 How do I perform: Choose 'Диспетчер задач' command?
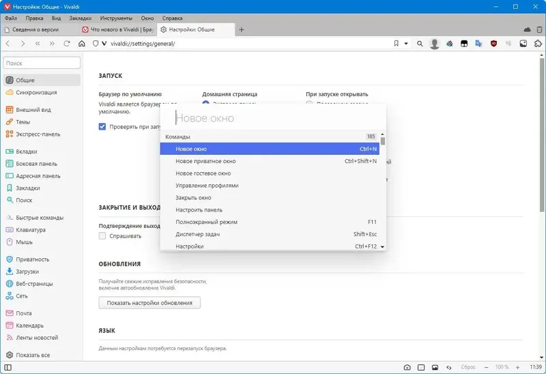click(x=270, y=234)
